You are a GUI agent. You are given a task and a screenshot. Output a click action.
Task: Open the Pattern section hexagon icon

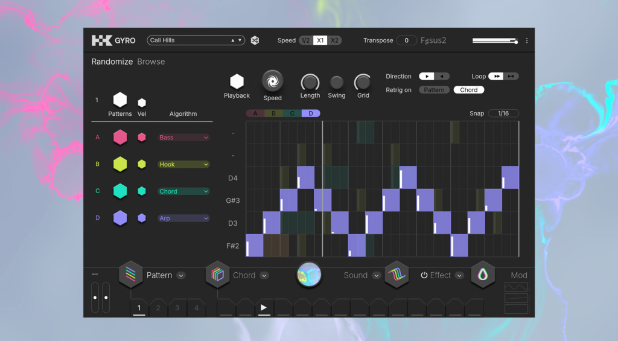130,275
